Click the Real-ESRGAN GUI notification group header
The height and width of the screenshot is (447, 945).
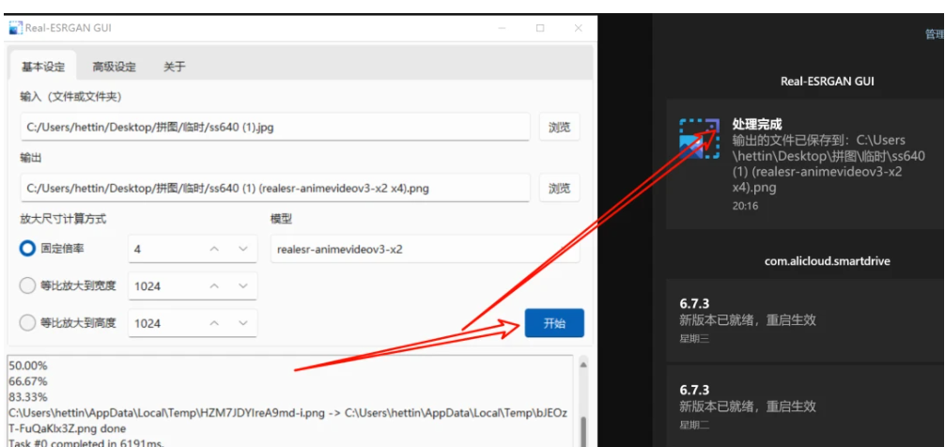[x=827, y=81]
